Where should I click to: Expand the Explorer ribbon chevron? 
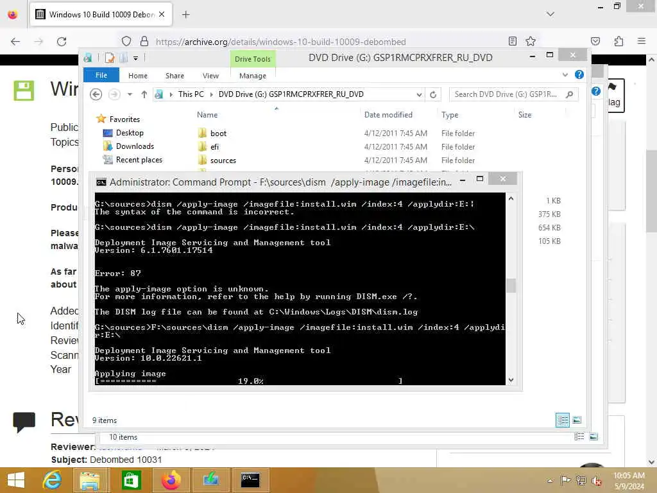[565, 75]
